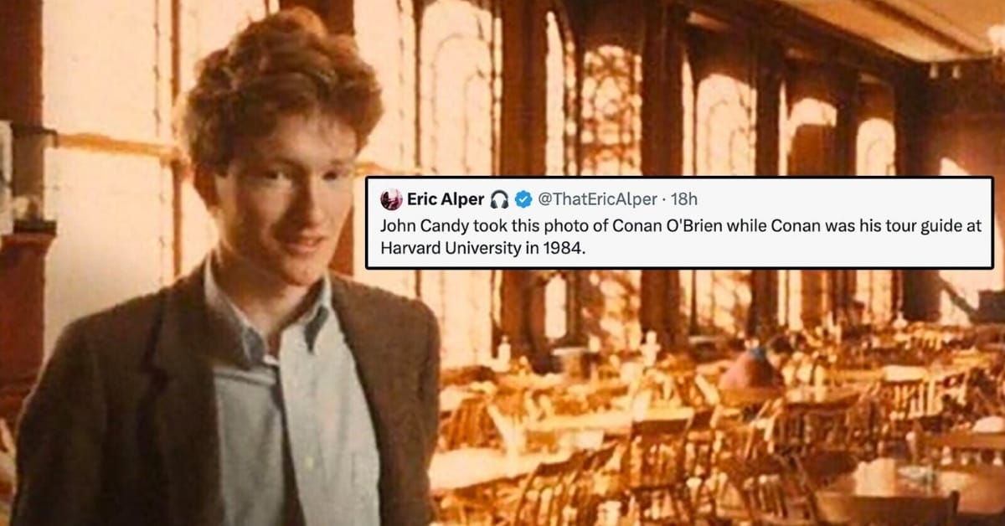Click the blue verified badge
The image size is (1005, 526).
pyautogui.click(x=523, y=199)
